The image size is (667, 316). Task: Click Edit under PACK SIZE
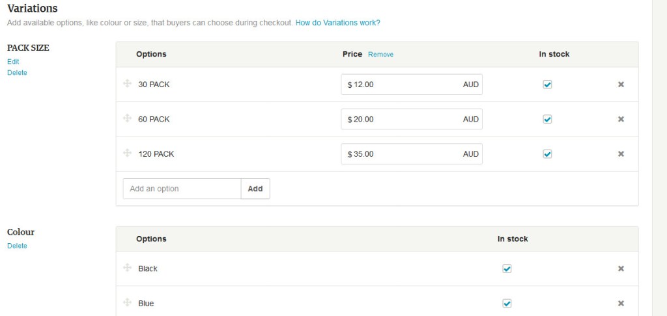click(13, 61)
